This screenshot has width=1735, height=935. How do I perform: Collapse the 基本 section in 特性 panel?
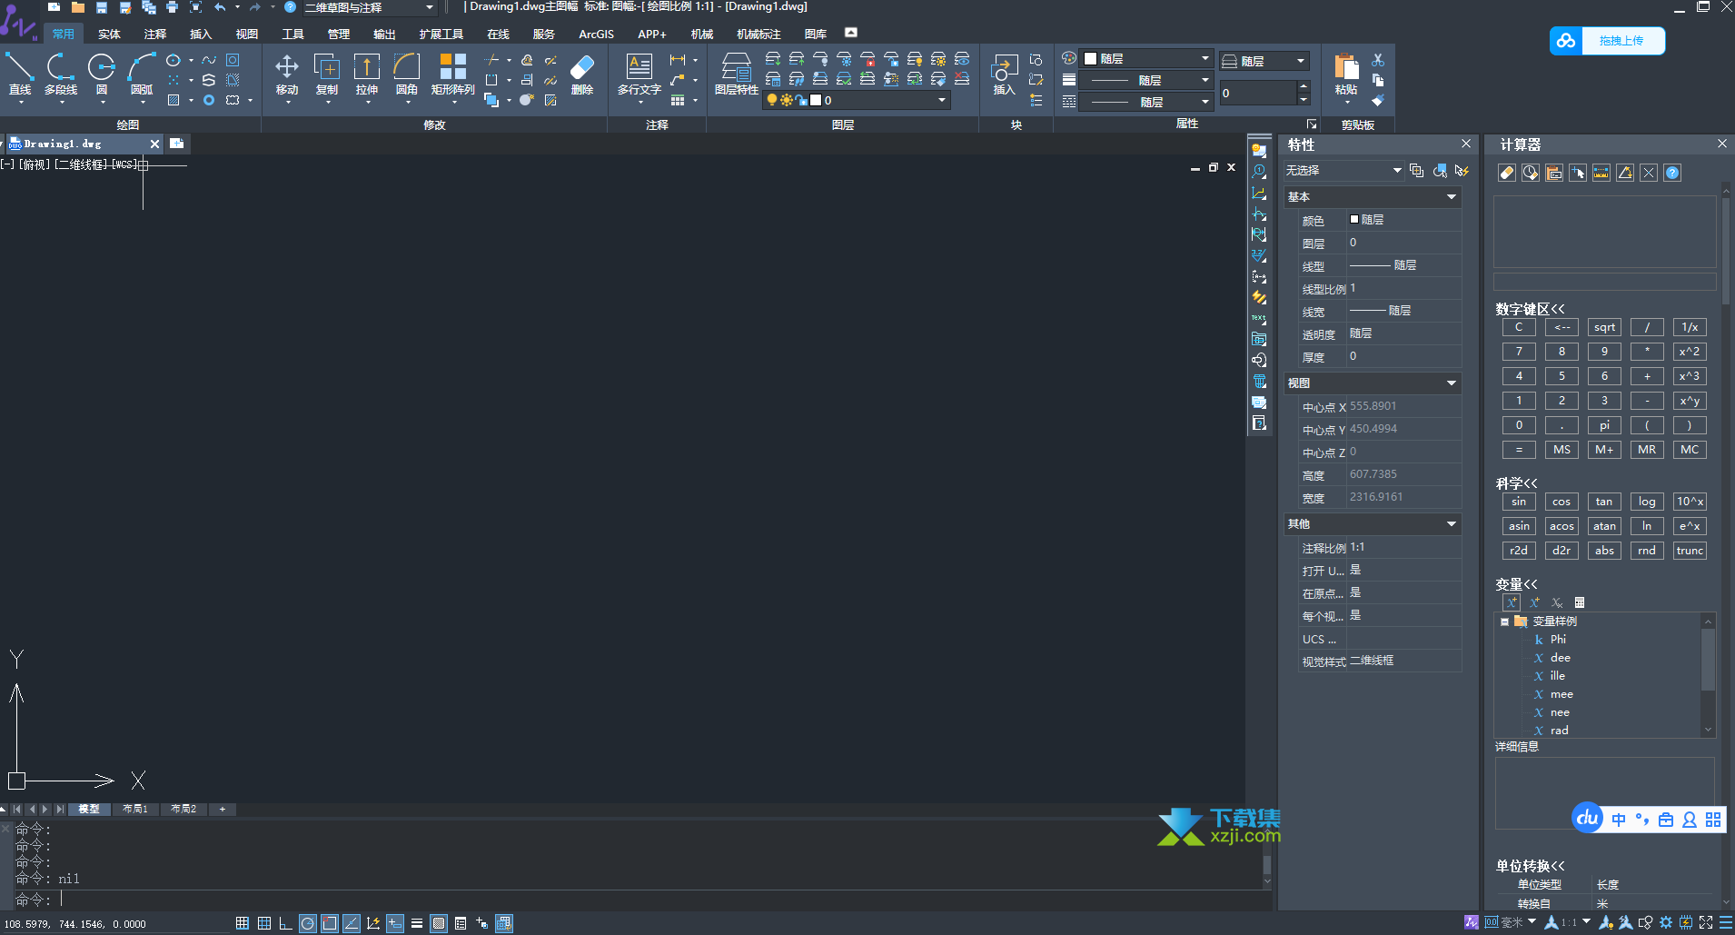1452,197
